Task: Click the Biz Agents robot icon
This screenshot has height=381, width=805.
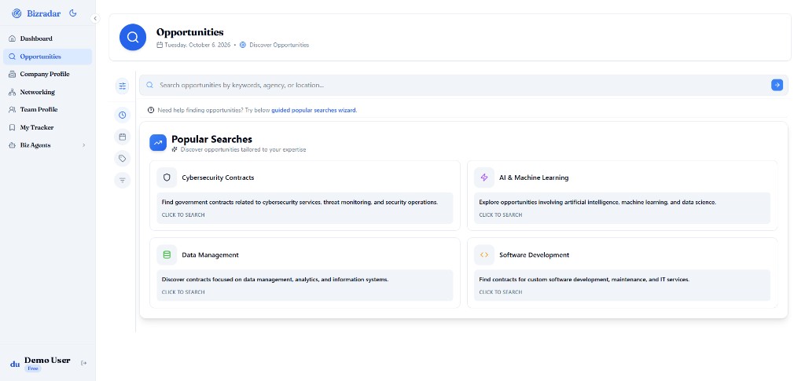Action: [13, 145]
